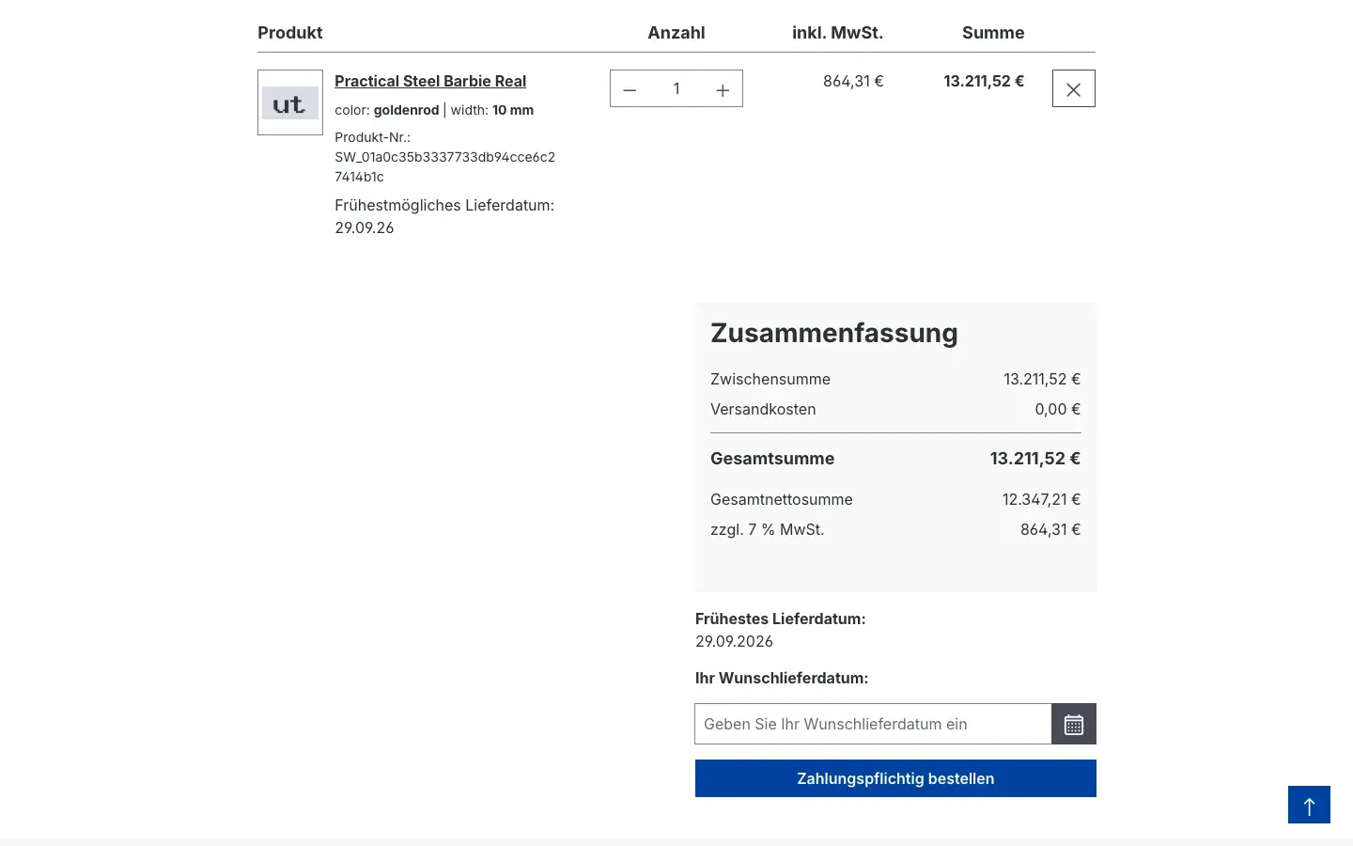Viewport: 1353px width, 846px height.
Task: Focus the Wunschlieferdatum input field
Action: click(873, 724)
